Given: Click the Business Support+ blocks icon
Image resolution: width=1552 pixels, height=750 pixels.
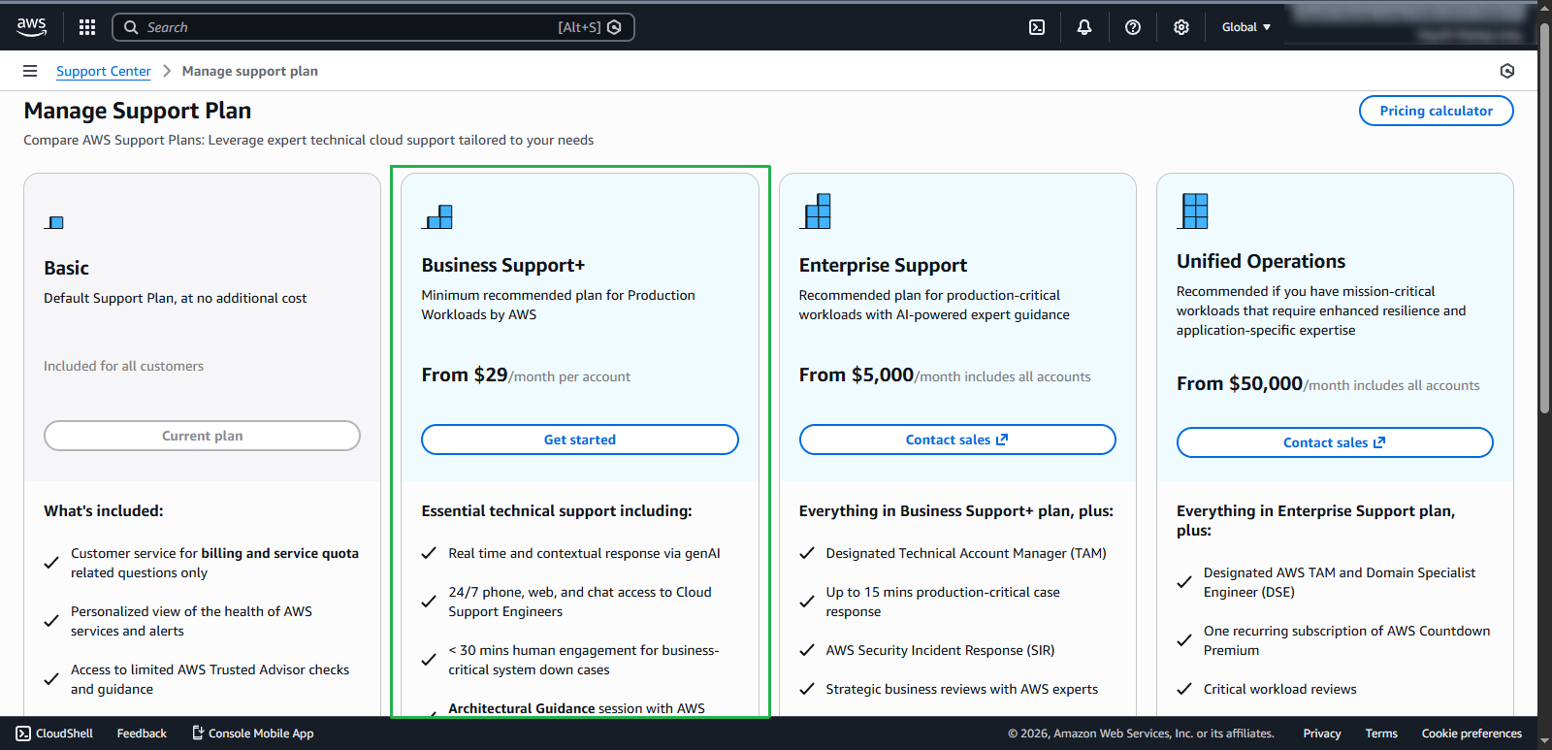Looking at the screenshot, I should (437, 216).
